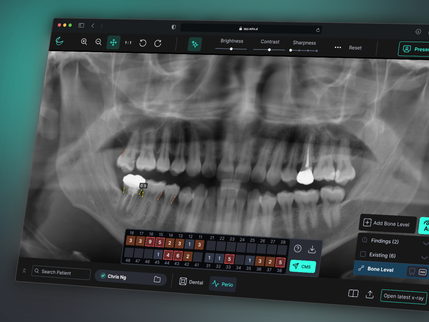This screenshot has height=322, width=429.
Task: Go back in browser
Action: coord(93,25)
